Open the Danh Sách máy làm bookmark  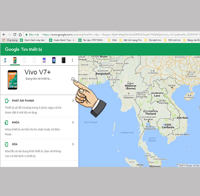point(33,40)
